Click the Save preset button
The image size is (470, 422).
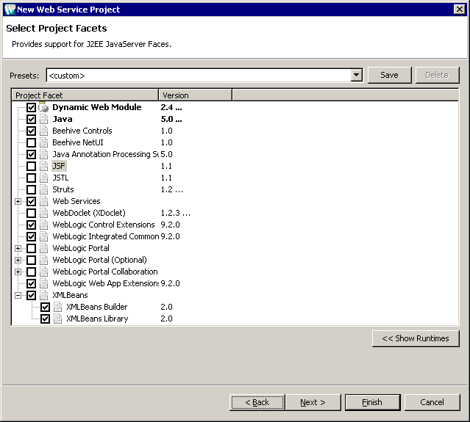point(389,75)
